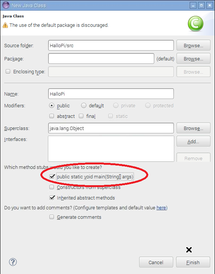Viewport: 215px width, 274px height.
Task: Open Add interfaces dialog
Action: tap(193, 141)
